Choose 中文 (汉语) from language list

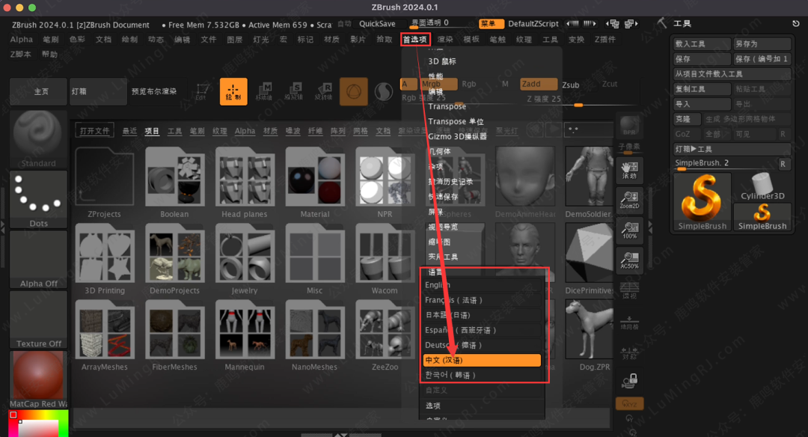482,360
